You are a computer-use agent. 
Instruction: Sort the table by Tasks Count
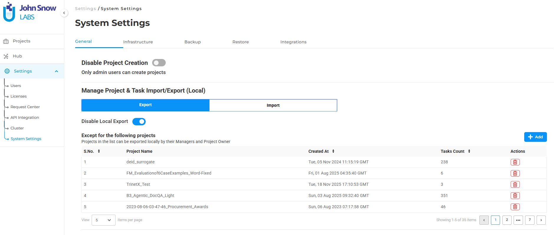point(469,151)
